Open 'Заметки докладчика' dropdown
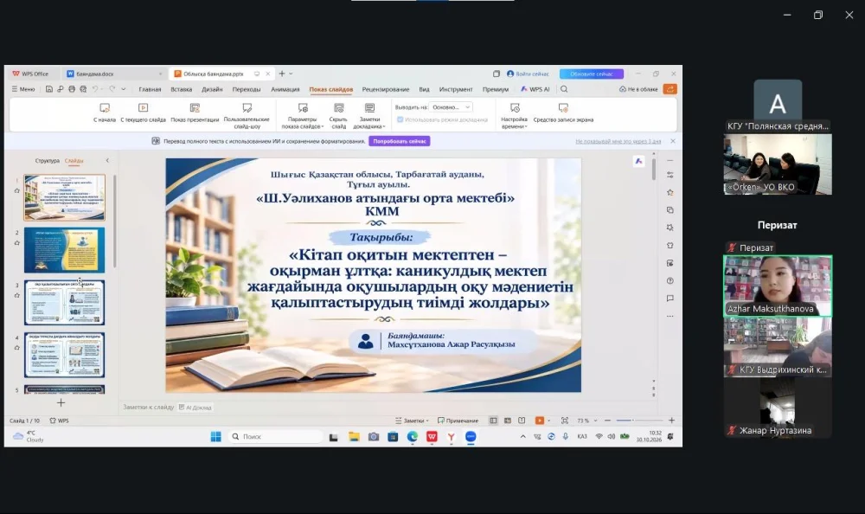 coord(369,115)
